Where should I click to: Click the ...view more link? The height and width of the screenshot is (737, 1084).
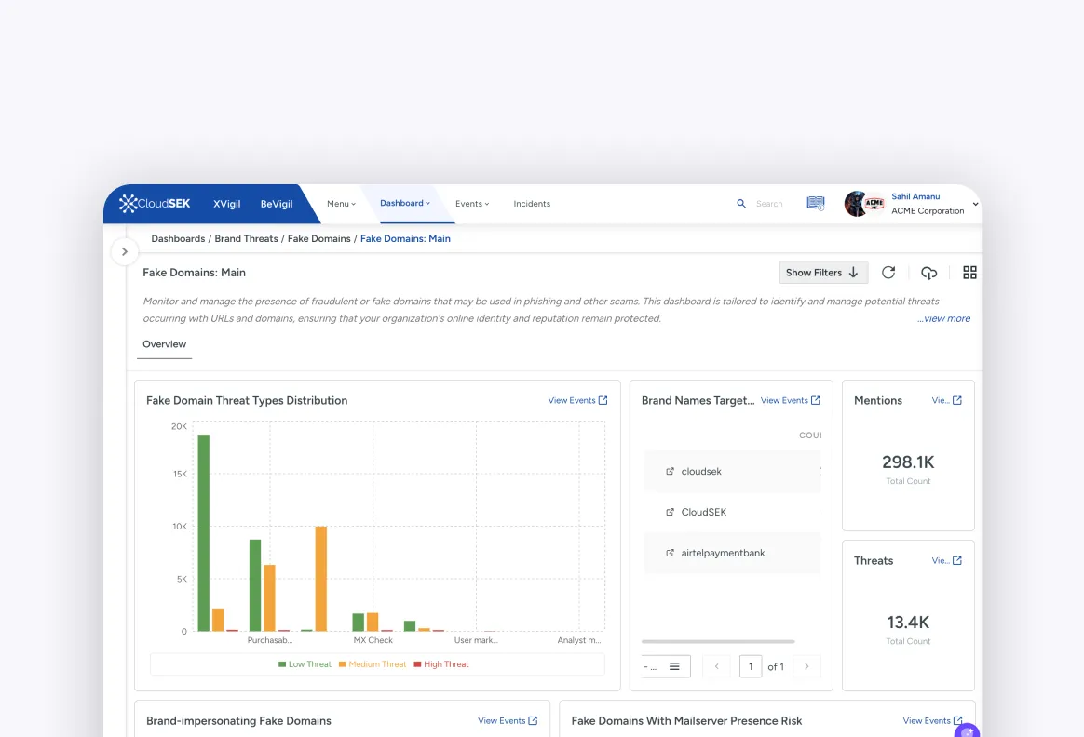point(943,318)
